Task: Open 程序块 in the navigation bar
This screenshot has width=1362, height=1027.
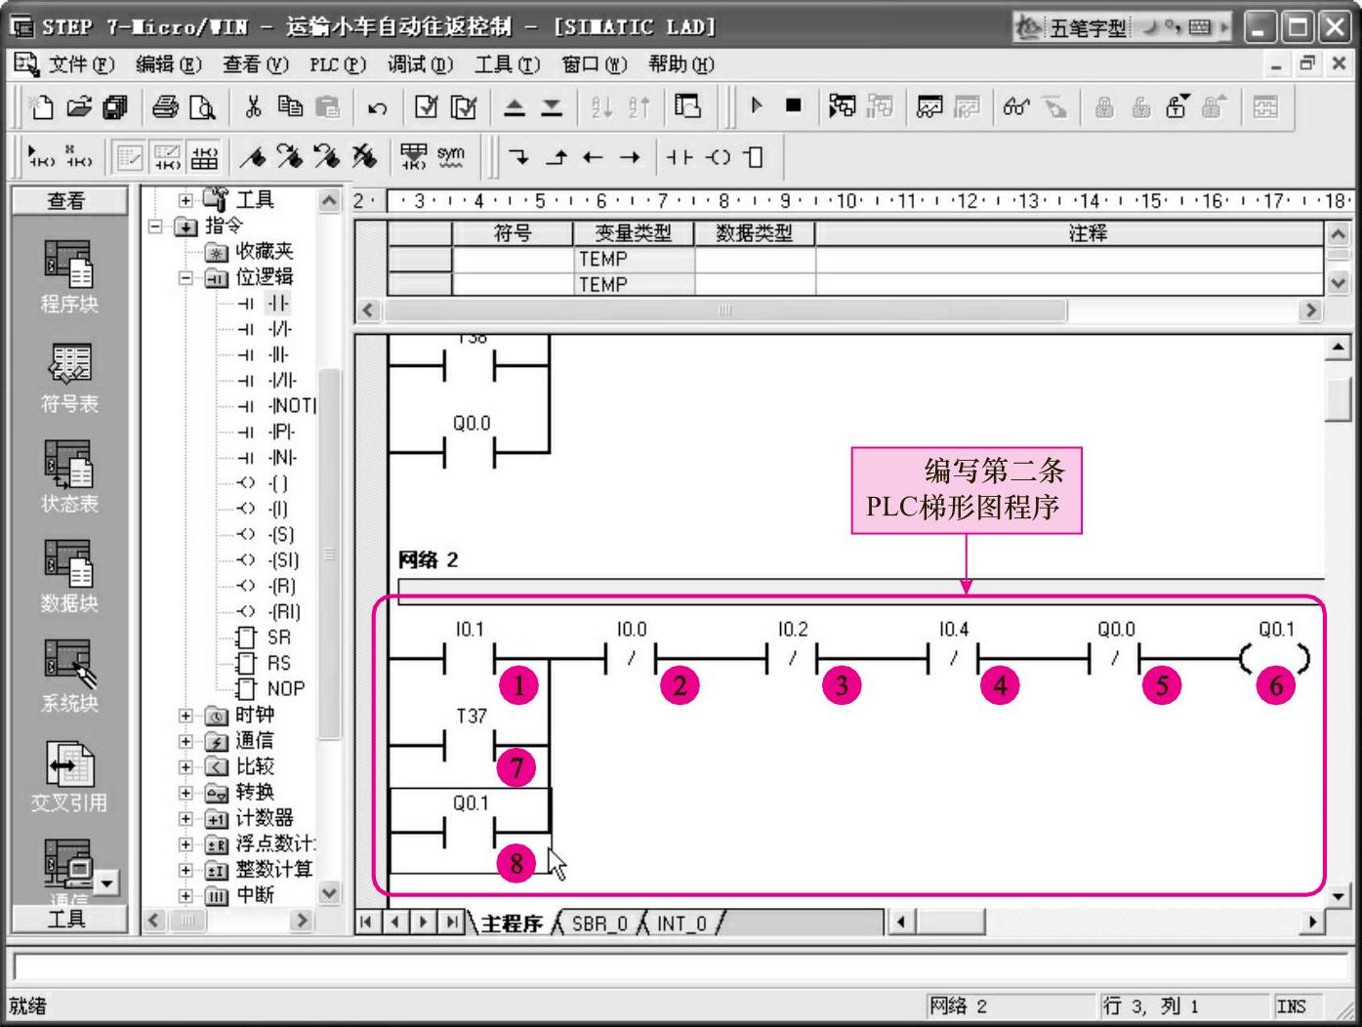Action: (68, 276)
